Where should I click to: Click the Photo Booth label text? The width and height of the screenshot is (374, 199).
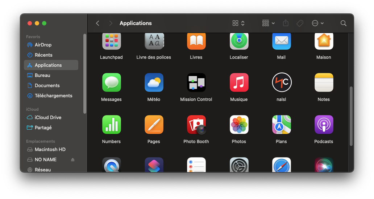[x=196, y=141]
